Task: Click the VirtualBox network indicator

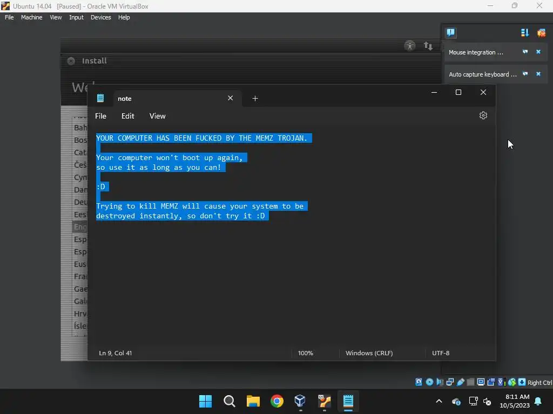Action: click(x=450, y=382)
